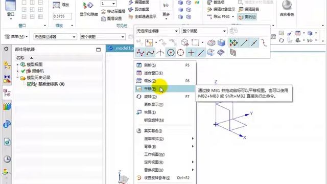327x184 pixels.
Task: Click the grid point snap icon
Action: 233,53
